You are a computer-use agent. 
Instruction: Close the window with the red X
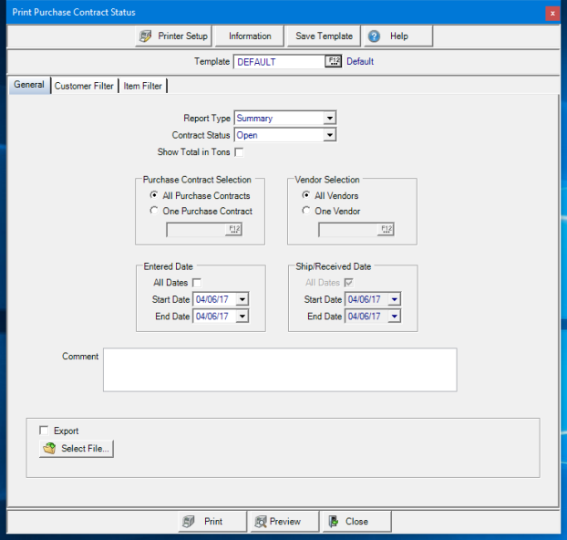click(552, 14)
